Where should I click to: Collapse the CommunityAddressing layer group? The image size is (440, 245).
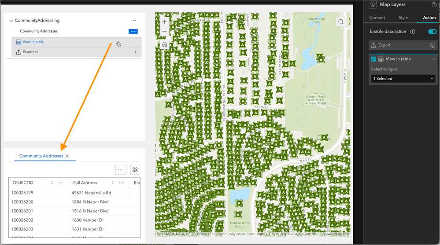tap(11, 21)
